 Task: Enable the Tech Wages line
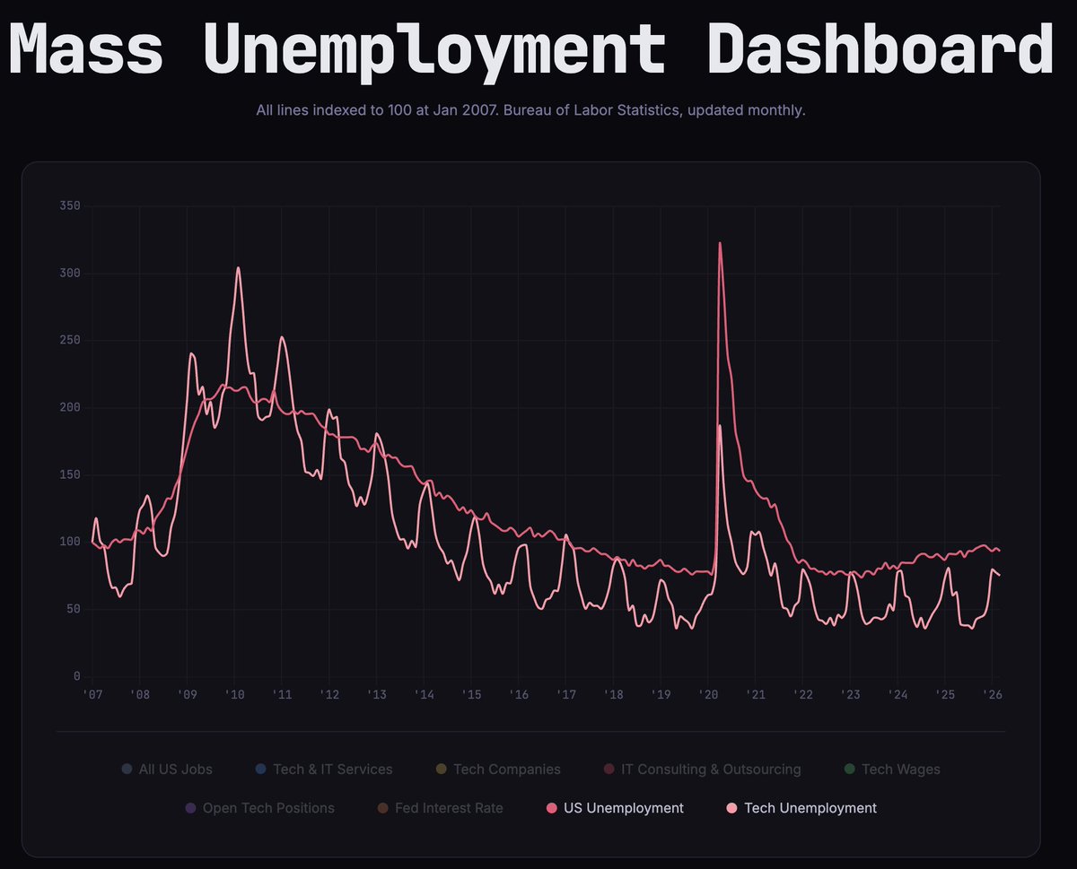[892, 769]
